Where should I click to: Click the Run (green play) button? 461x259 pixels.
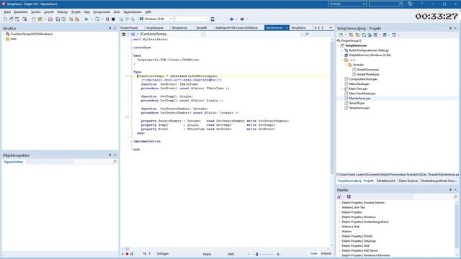pyautogui.click(x=86, y=19)
